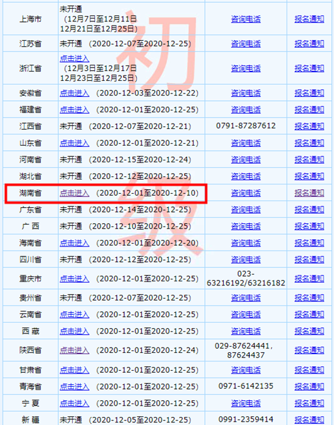Screen dimensions: 334x425
Task: Click 咨询电话 link for 四川省
Action: point(246,260)
